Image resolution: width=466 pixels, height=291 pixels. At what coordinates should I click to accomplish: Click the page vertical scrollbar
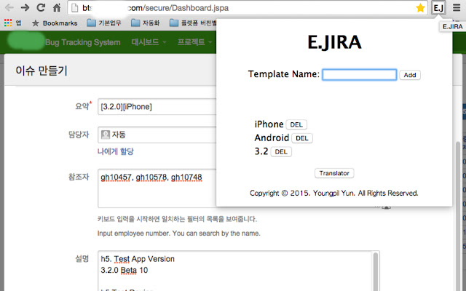pos(458,216)
